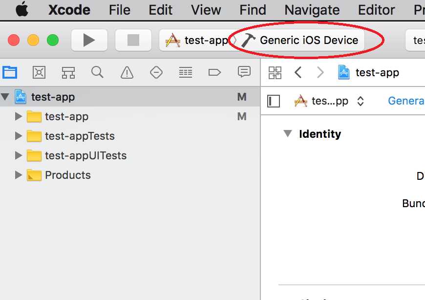
Task: Collapse the Identity section
Action: (288, 133)
